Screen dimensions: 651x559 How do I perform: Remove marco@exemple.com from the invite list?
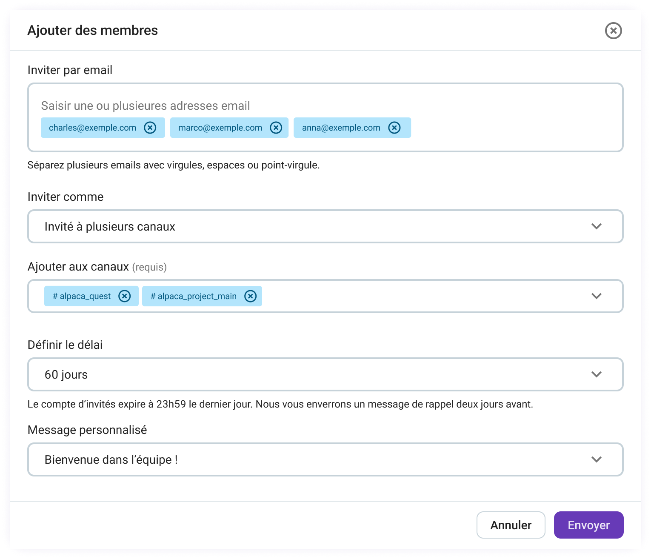pyautogui.click(x=276, y=128)
